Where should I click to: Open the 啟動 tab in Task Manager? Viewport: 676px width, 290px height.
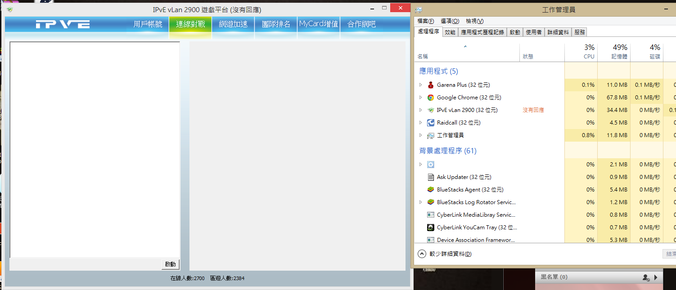click(x=514, y=32)
